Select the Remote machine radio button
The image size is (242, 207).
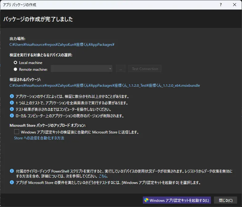pyautogui.click(x=15, y=70)
